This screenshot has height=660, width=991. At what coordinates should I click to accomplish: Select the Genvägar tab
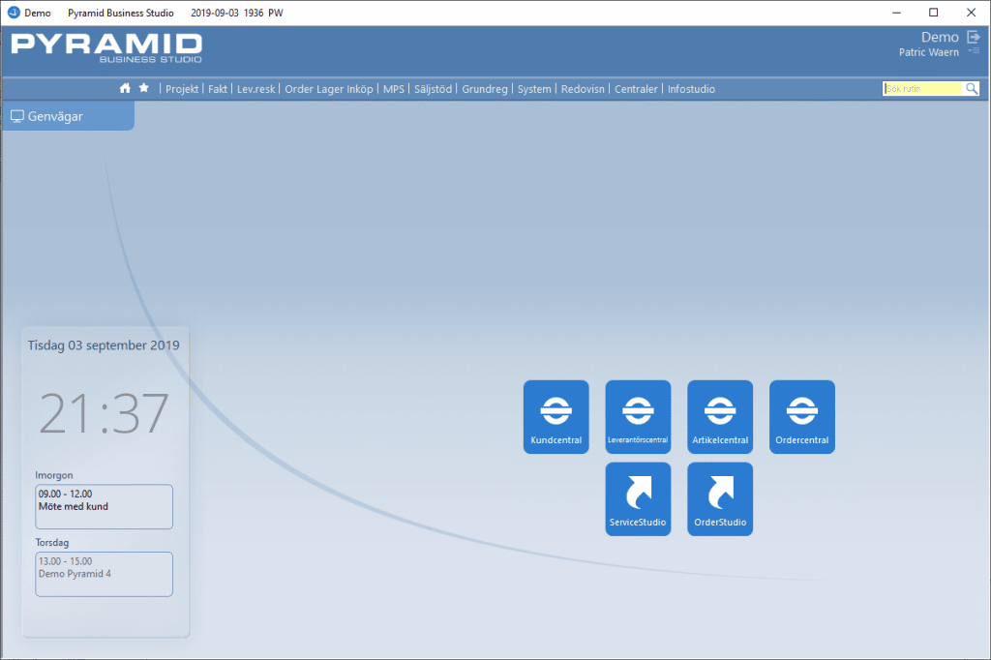(69, 116)
